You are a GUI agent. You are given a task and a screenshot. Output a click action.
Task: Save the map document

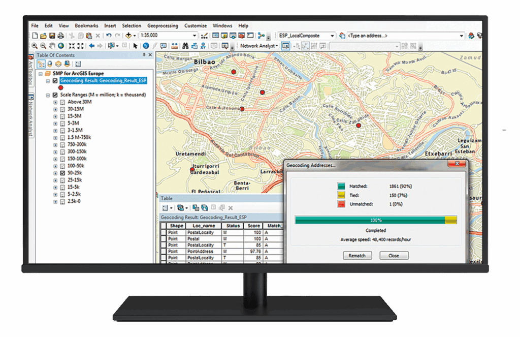click(x=52, y=36)
